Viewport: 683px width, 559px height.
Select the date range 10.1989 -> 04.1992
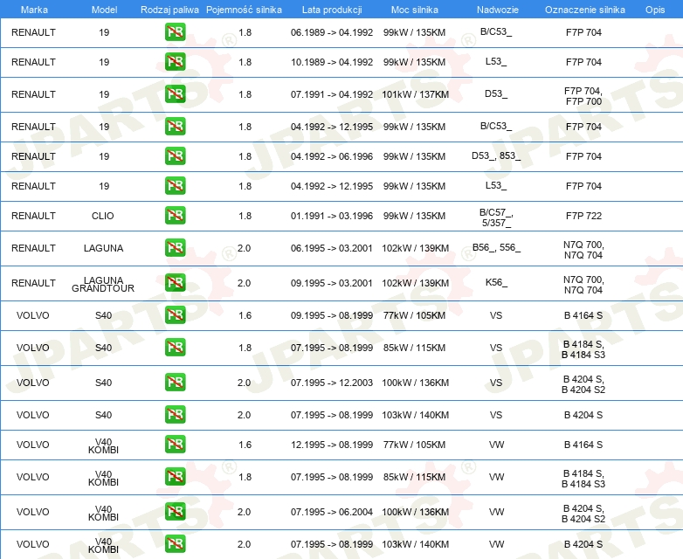(332, 62)
